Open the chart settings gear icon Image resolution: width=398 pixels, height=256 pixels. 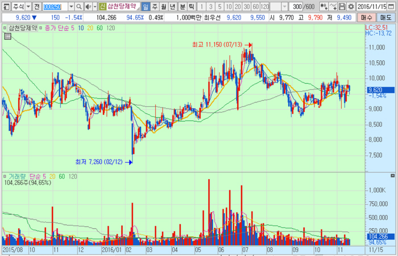coord(350,6)
